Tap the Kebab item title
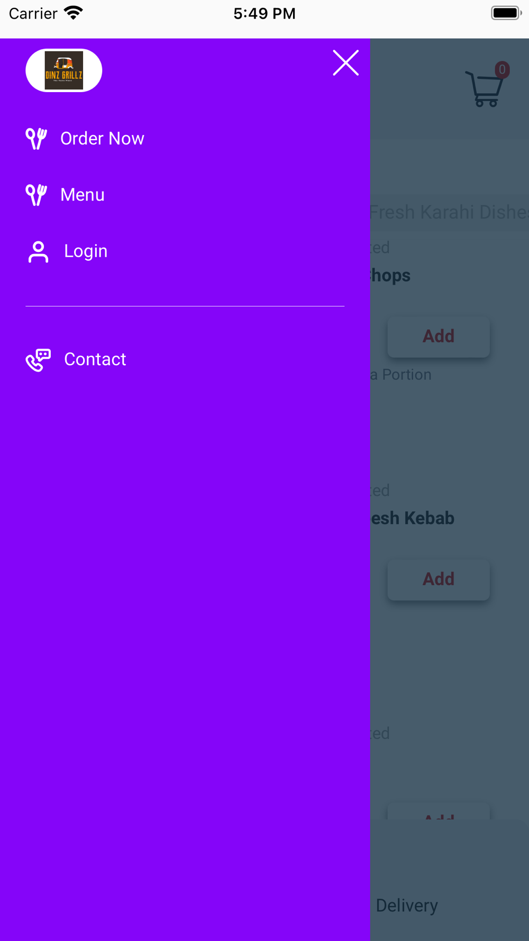 (413, 518)
